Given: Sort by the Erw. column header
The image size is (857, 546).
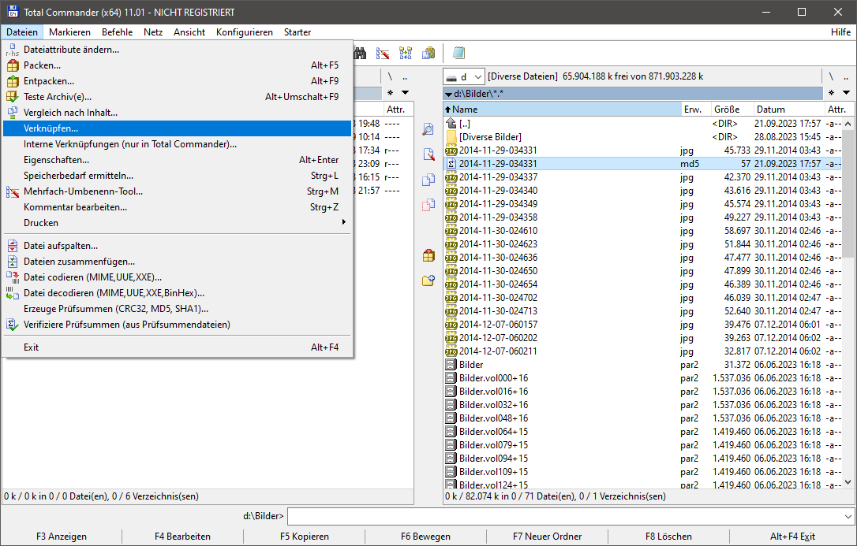Looking at the screenshot, I should 697,110.
